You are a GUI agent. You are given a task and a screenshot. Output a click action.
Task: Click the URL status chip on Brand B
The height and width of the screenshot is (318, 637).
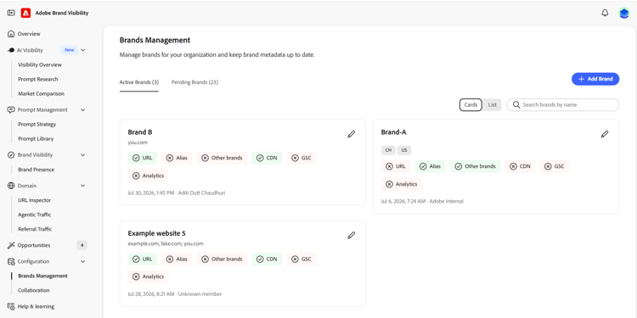(142, 158)
